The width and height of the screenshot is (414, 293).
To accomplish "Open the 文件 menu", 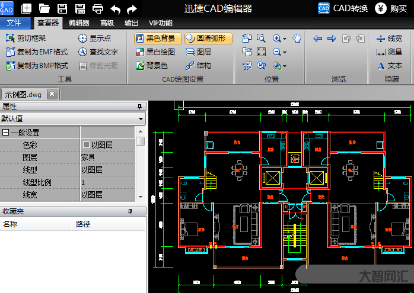I will click(14, 23).
